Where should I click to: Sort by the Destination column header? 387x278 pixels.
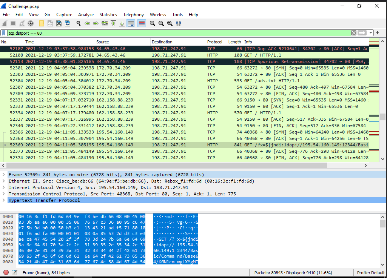(178, 42)
